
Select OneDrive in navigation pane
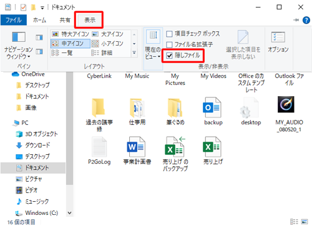pos(28,74)
